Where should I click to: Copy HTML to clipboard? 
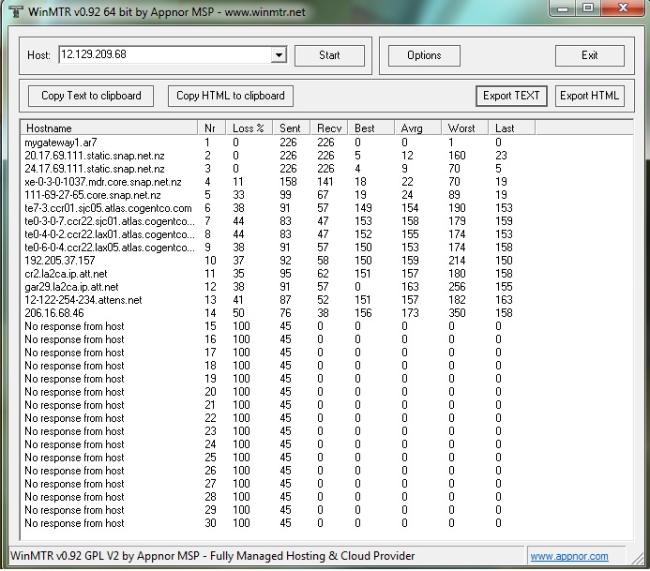tap(231, 96)
